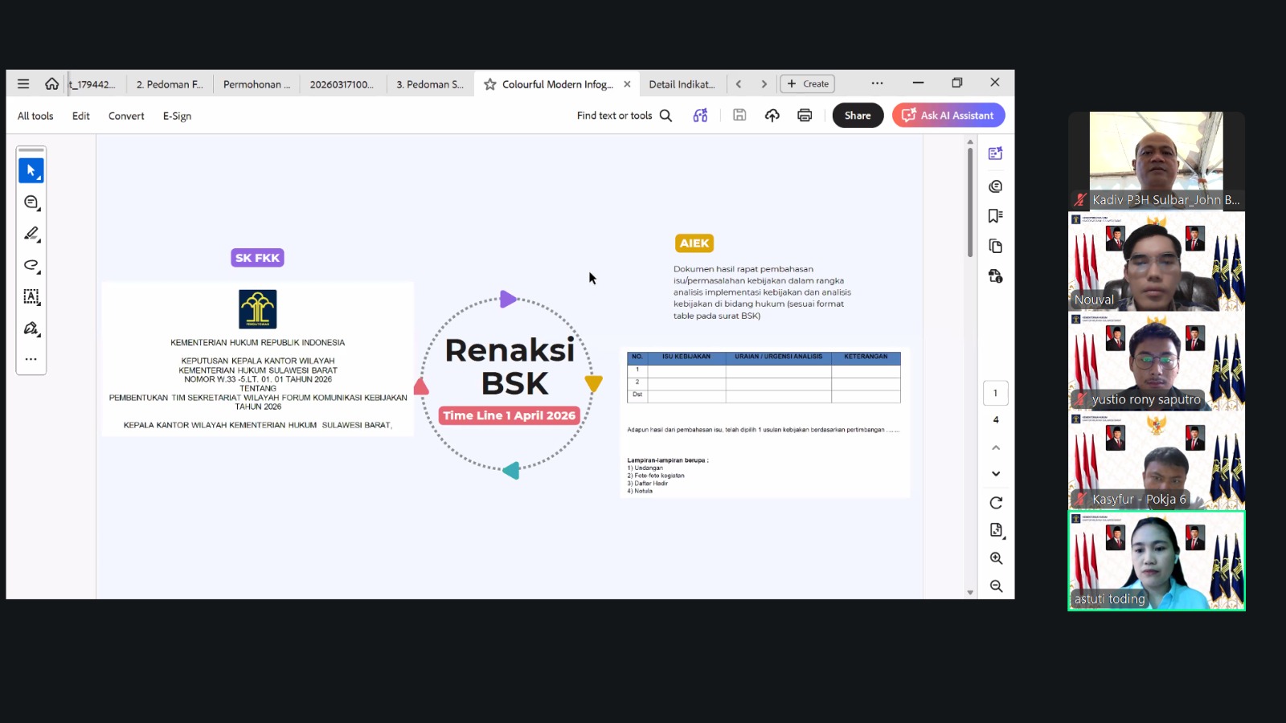Click the page number input box
This screenshot has height=723, width=1286.
pyautogui.click(x=995, y=393)
